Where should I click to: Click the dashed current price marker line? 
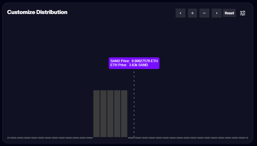click(x=134, y=104)
